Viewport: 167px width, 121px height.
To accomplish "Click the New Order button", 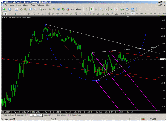I will point(45,9).
